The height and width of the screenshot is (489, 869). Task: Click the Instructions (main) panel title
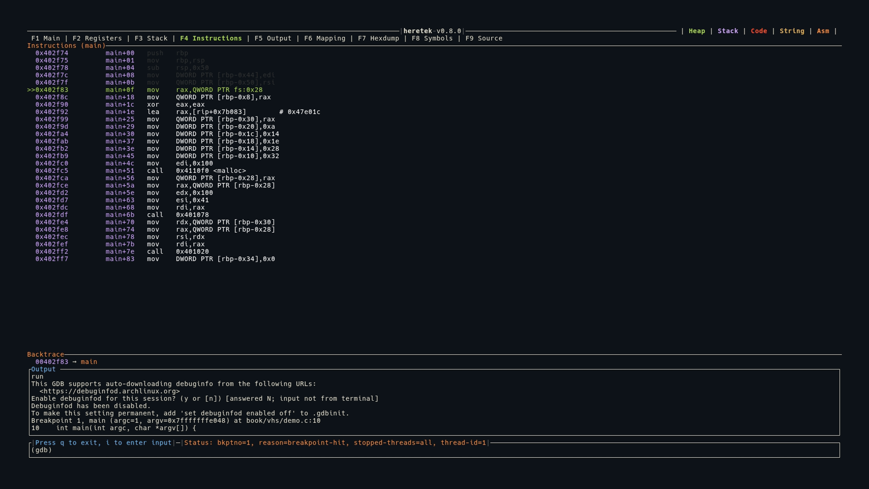point(66,46)
